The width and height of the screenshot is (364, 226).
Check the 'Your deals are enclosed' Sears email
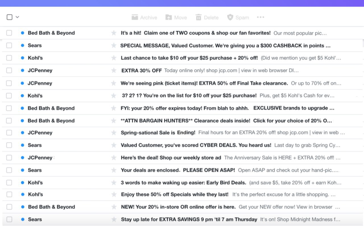[9, 170]
